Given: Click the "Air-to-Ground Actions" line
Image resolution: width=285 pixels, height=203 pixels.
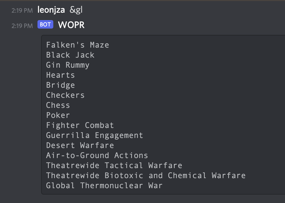Looking at the screenshot, I should 97,155.
